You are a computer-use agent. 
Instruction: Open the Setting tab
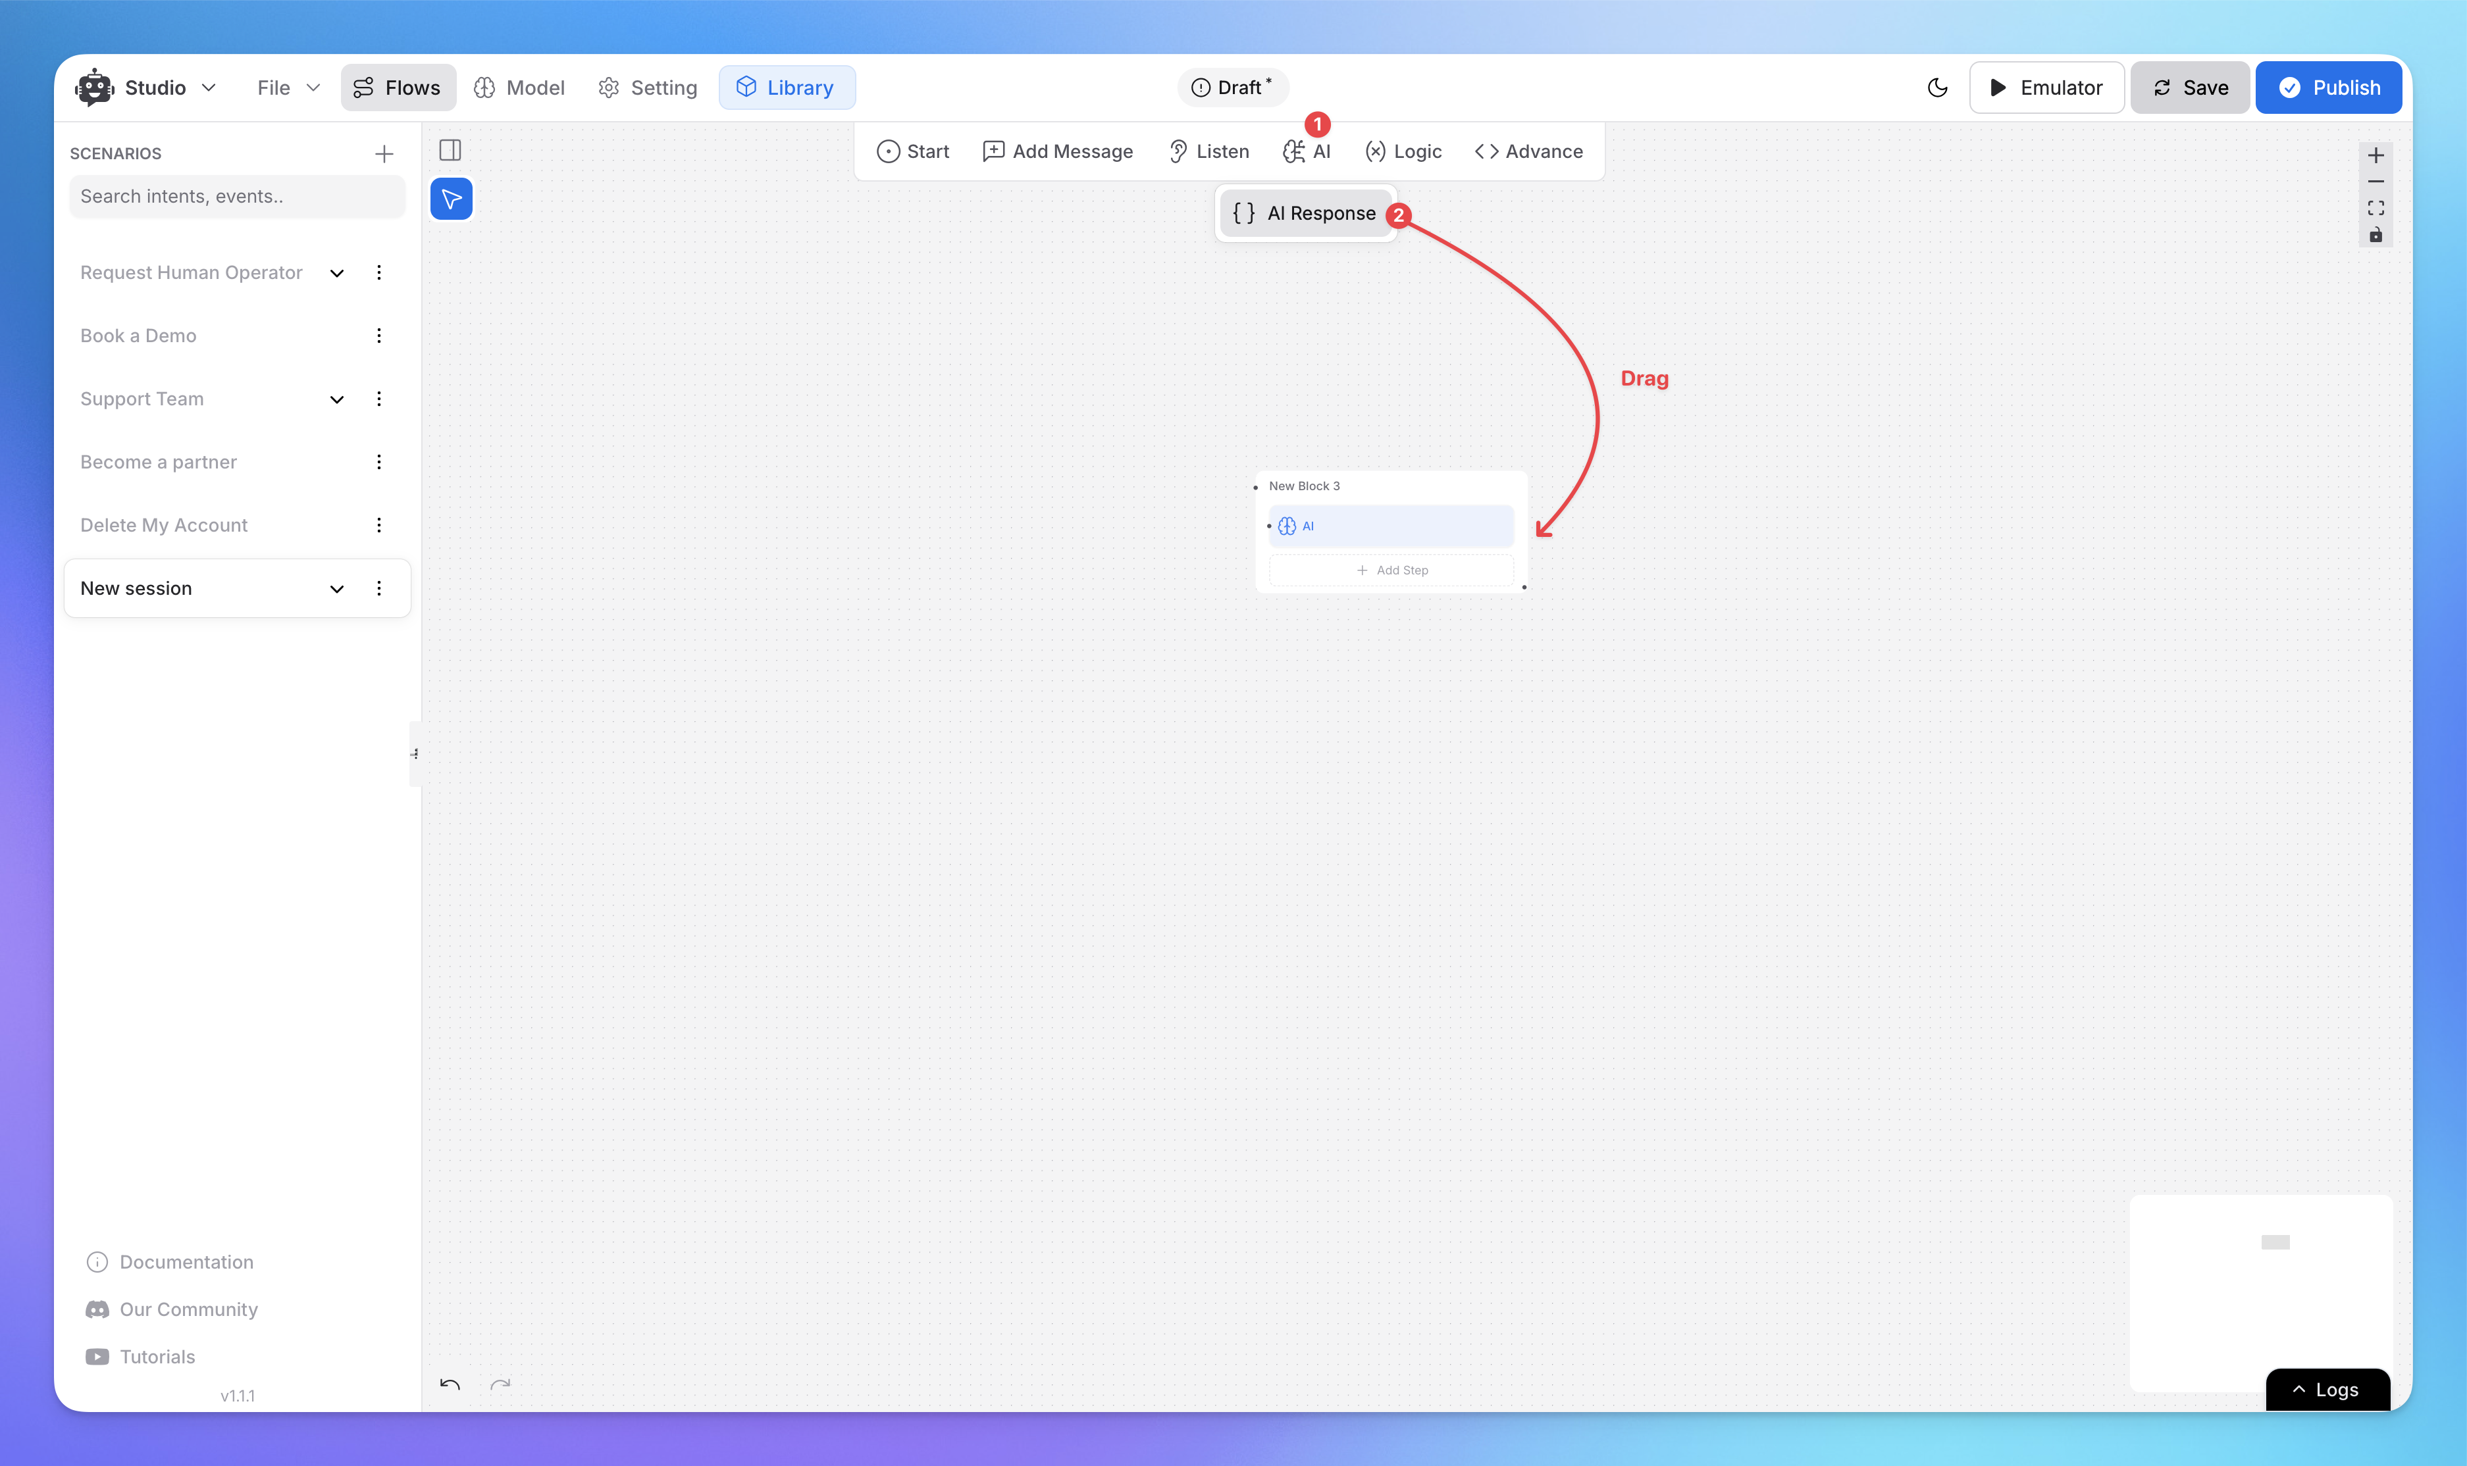(648, 87)
